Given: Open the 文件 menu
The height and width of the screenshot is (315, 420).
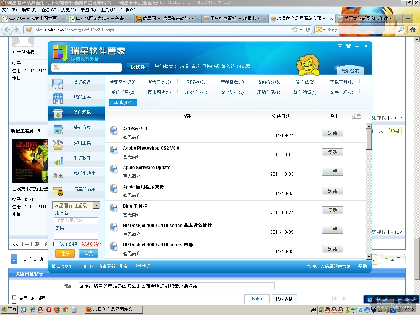Looking at the screenshot, I should pyautogui.click(x=9, y=10).
